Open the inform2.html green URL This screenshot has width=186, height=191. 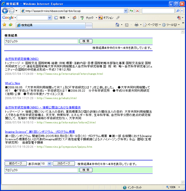click(x=66, y=122)
